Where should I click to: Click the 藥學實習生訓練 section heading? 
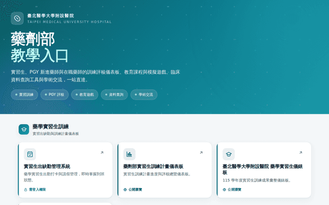[x=50, y=127]
